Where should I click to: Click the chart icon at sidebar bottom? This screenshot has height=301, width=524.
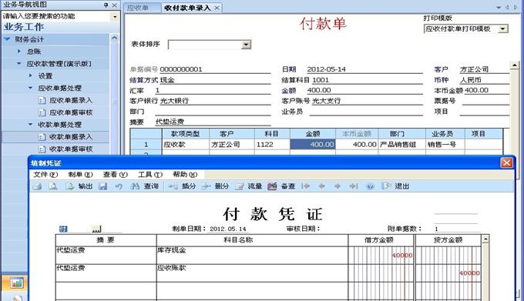pos(16,283)
